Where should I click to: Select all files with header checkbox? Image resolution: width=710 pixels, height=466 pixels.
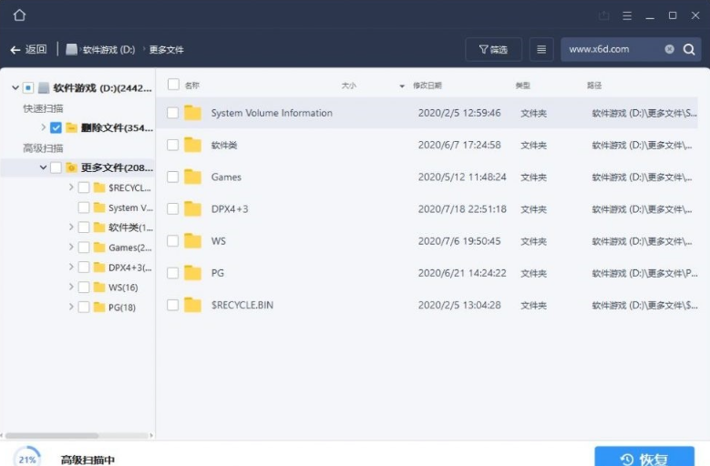coord(173,85)
